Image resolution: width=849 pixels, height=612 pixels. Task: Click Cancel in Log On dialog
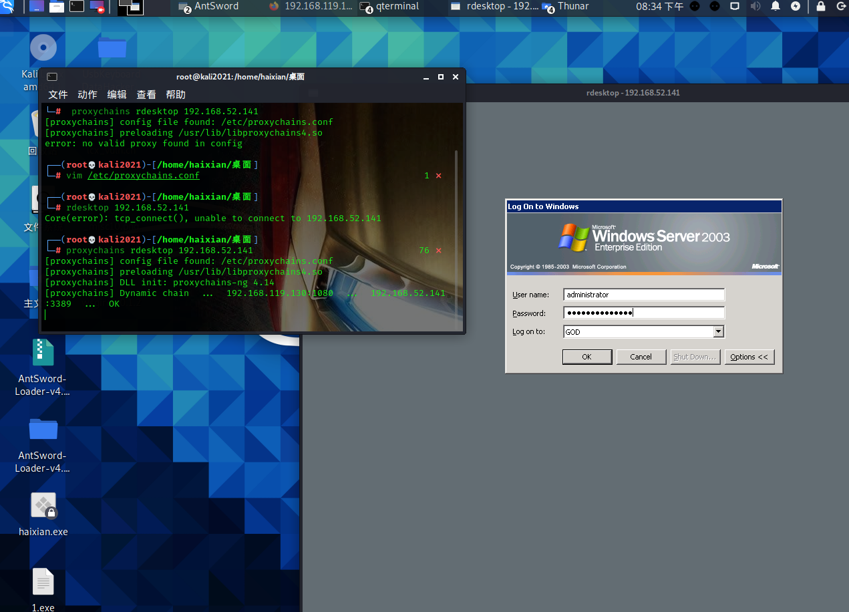[641, 357]
